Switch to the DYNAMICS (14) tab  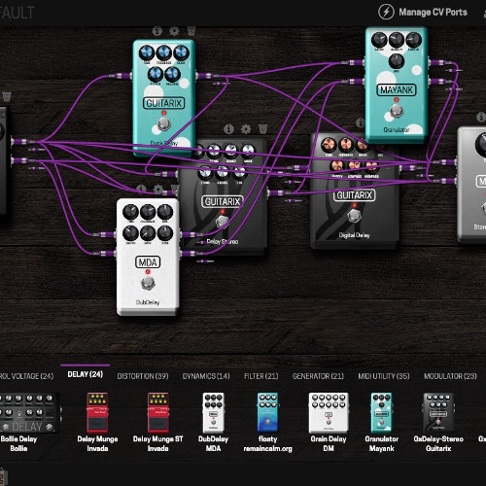coord(206,376)
